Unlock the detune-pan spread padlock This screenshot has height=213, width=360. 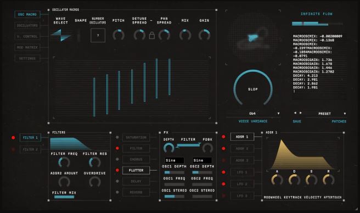152,35
